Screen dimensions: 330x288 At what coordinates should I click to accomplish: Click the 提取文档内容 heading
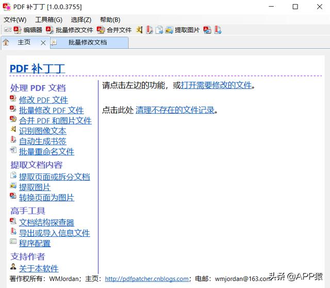click(37, 165)
